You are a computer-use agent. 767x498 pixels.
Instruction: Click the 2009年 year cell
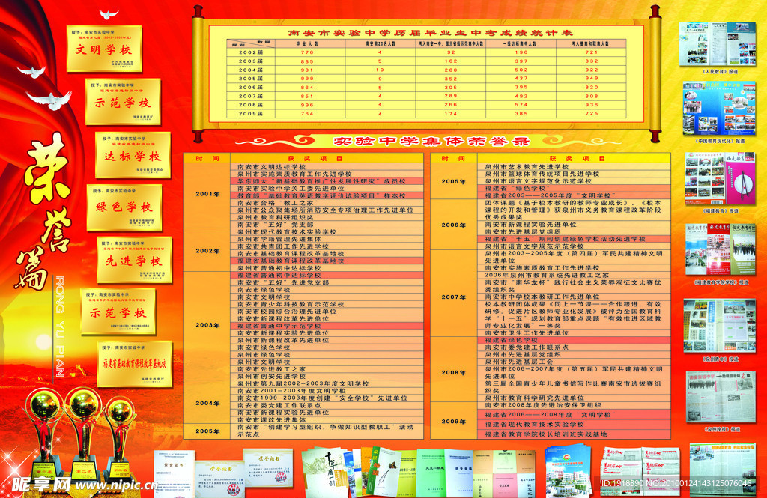(453, 421)
